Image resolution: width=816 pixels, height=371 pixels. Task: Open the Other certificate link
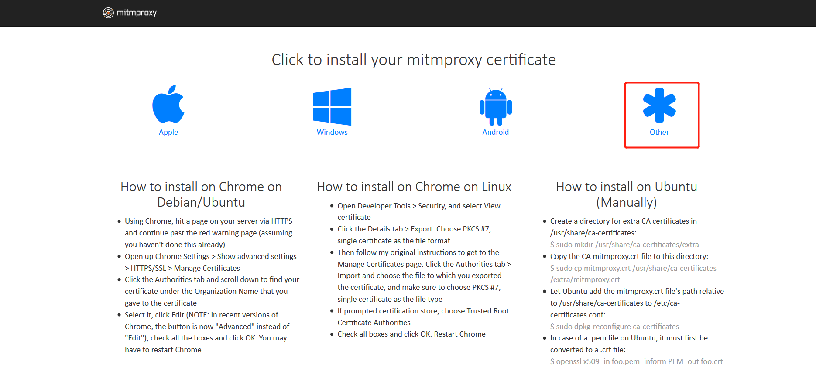(x=659, y=132)
